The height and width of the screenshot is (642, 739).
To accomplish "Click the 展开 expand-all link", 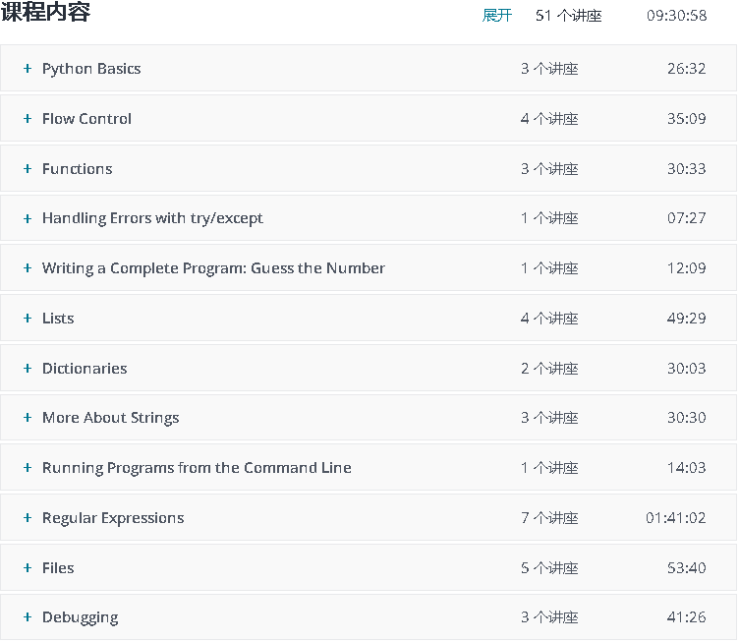I will [x=497, y=16].
